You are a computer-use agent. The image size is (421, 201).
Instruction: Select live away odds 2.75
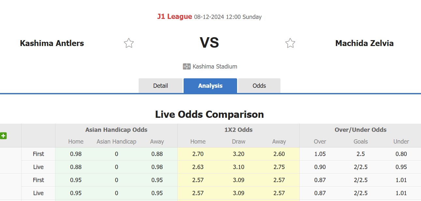point(279,167)
